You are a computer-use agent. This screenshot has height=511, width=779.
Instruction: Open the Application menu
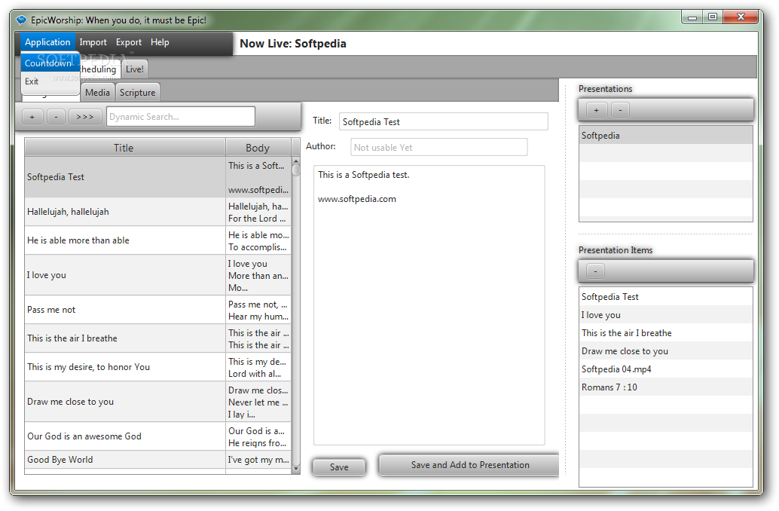(x=47, y=42)
